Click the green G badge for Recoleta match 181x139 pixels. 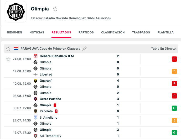click(174, 108)
